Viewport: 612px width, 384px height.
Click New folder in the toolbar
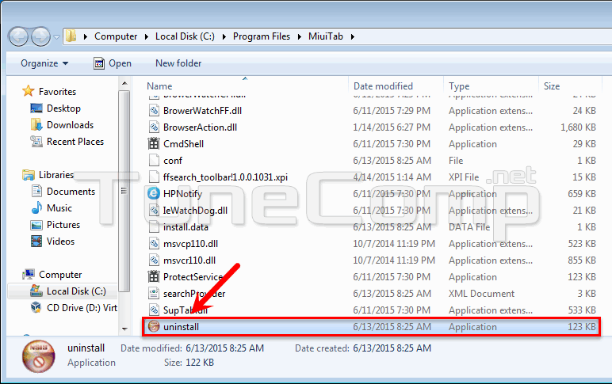178,63
